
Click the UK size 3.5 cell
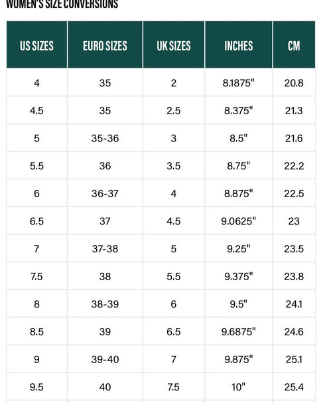174,166
